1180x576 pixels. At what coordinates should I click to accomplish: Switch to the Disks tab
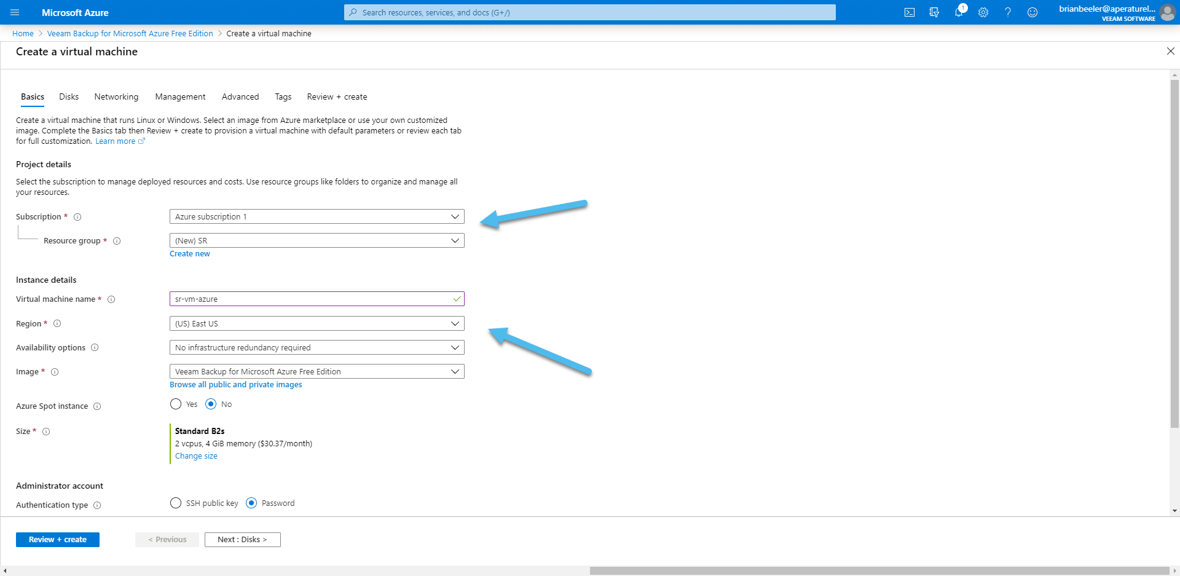click(x=69, y=97)
